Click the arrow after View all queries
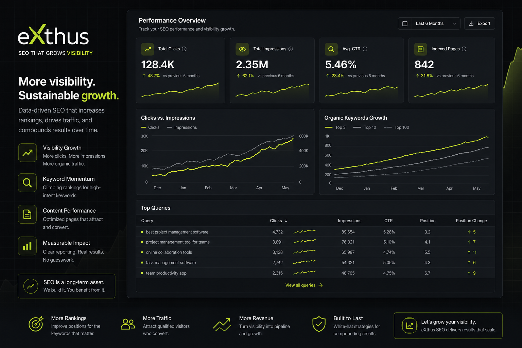The height and width of the screenshot is (348, 522). [x=320, y=285]
